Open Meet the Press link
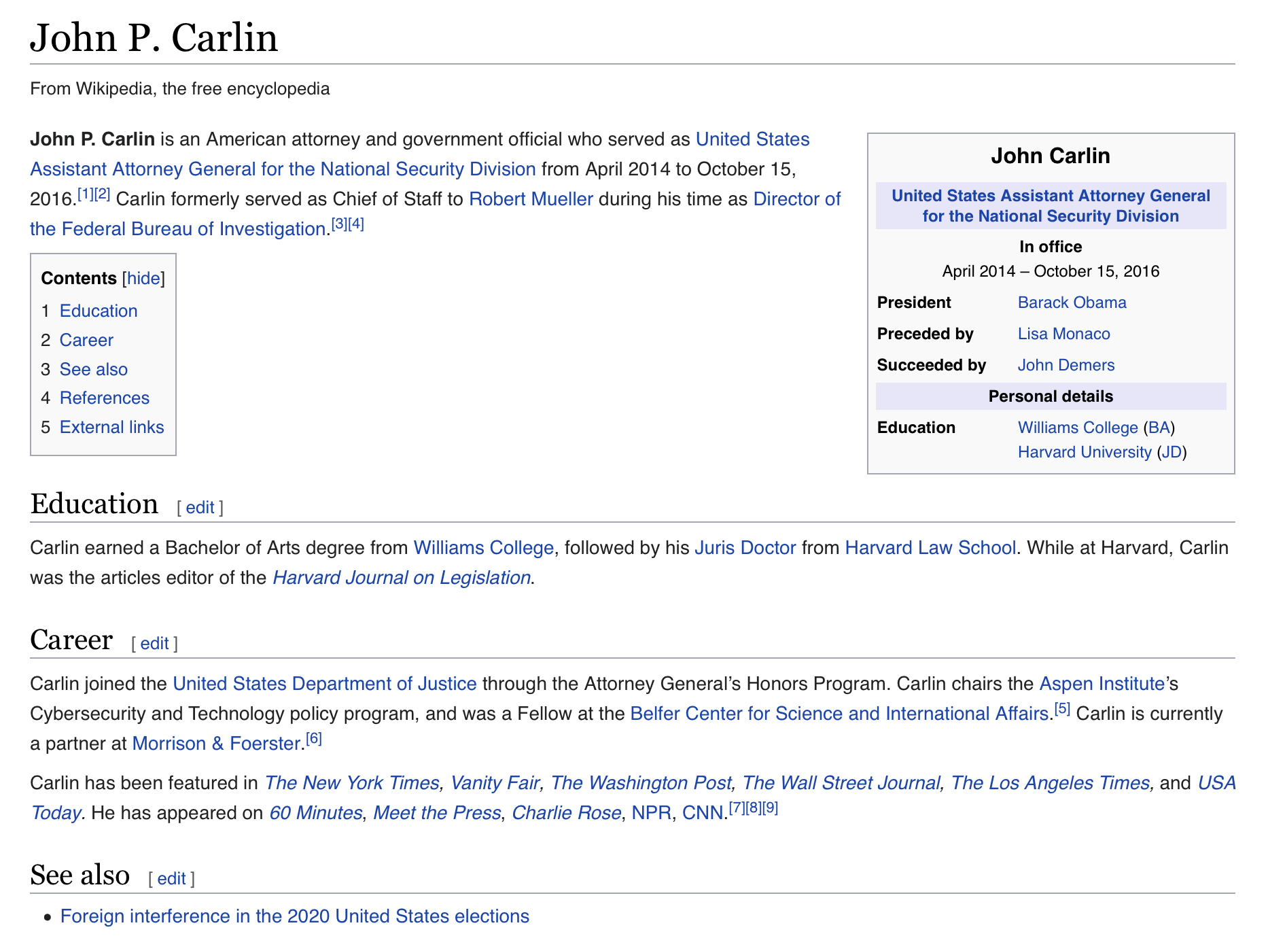 click(437, 813)
